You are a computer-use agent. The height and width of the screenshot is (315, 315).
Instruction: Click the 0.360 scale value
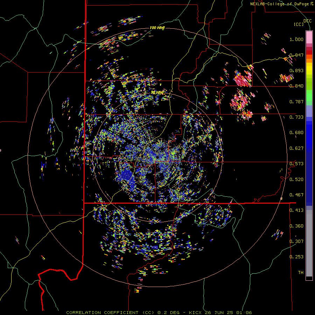click(x=296, y=226)
